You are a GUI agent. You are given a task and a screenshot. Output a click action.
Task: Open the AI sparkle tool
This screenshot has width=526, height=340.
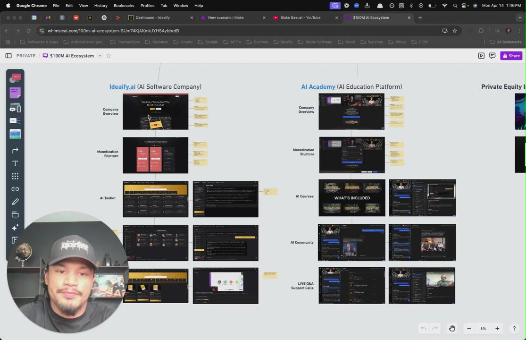[x=15, y=228]
